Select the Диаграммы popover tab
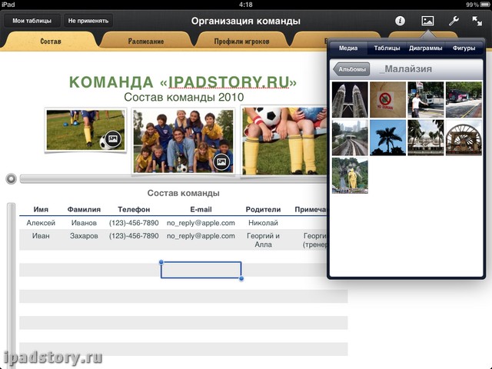492x369 pixels. click(x=425, y=48)
